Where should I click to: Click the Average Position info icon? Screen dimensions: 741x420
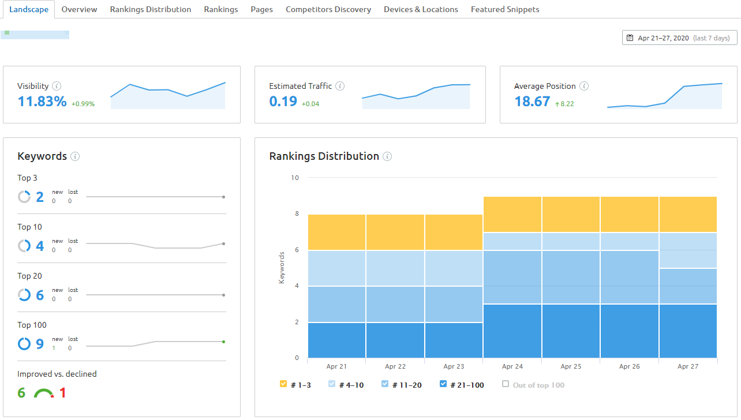click(584, 85)
